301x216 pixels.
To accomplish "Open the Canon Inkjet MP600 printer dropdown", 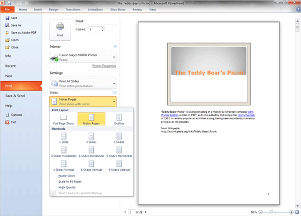I will pos(83,57).
